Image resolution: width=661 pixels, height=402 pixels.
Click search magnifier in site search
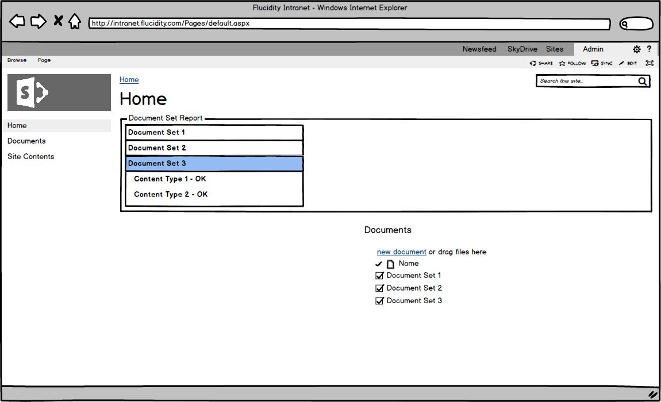point(642,81)
